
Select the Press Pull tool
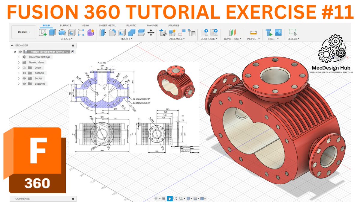(103, 32)
